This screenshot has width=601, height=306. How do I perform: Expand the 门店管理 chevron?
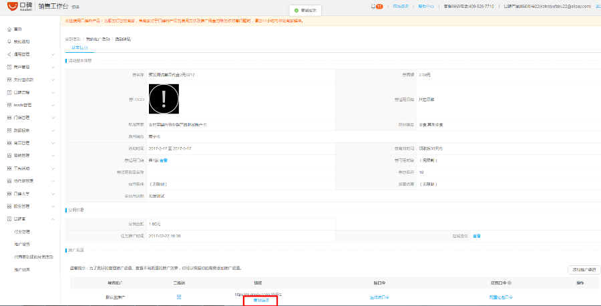click(x=53, y=118)
